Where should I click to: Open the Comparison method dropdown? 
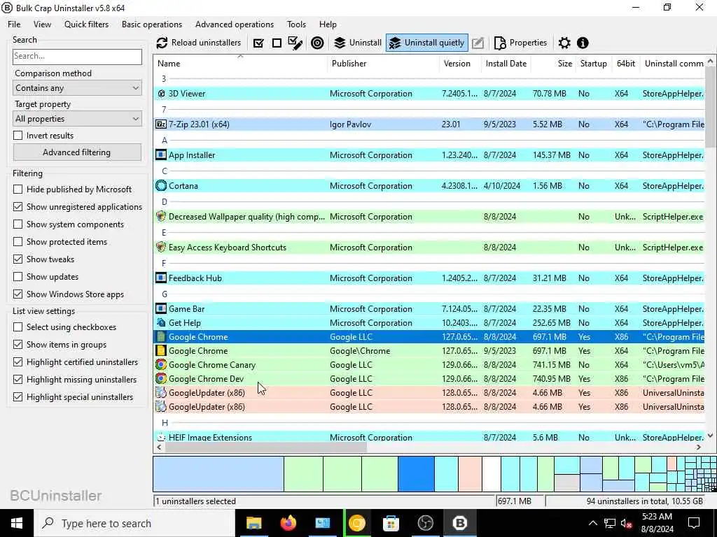click(x=77, y=88)
